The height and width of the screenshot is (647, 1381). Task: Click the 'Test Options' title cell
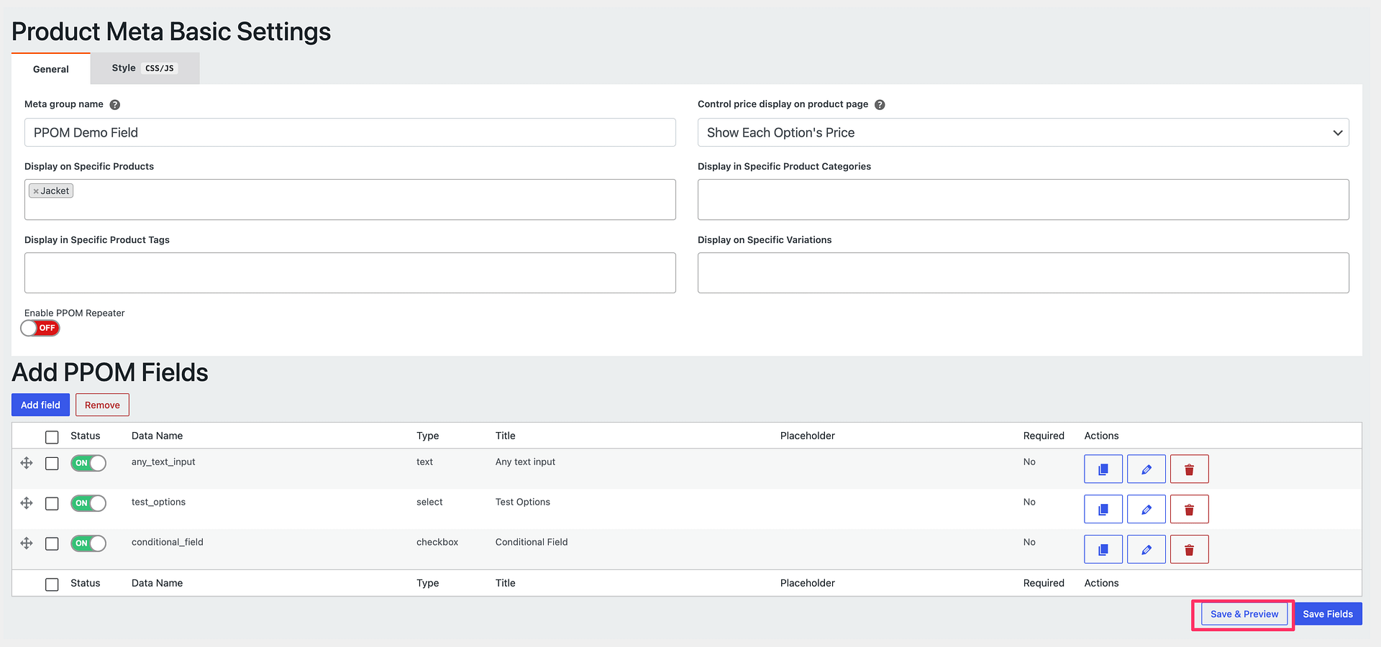tap(523, 502)
